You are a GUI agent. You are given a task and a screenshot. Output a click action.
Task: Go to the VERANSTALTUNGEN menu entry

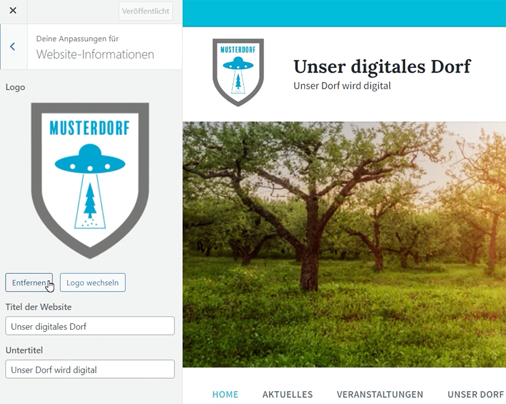pyautogui.click(x=379, y=394)
